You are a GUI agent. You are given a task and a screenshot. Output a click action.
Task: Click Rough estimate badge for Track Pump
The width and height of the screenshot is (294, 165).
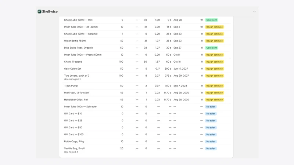click(x=215, y=86)
